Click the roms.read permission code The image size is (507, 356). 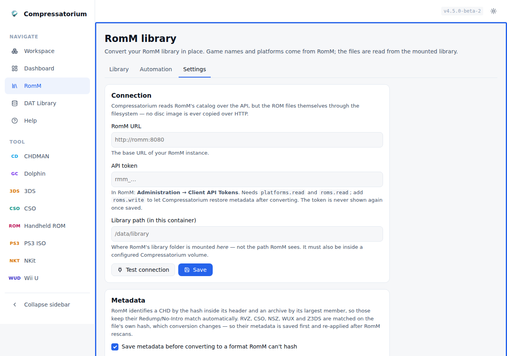click(334, 193)
